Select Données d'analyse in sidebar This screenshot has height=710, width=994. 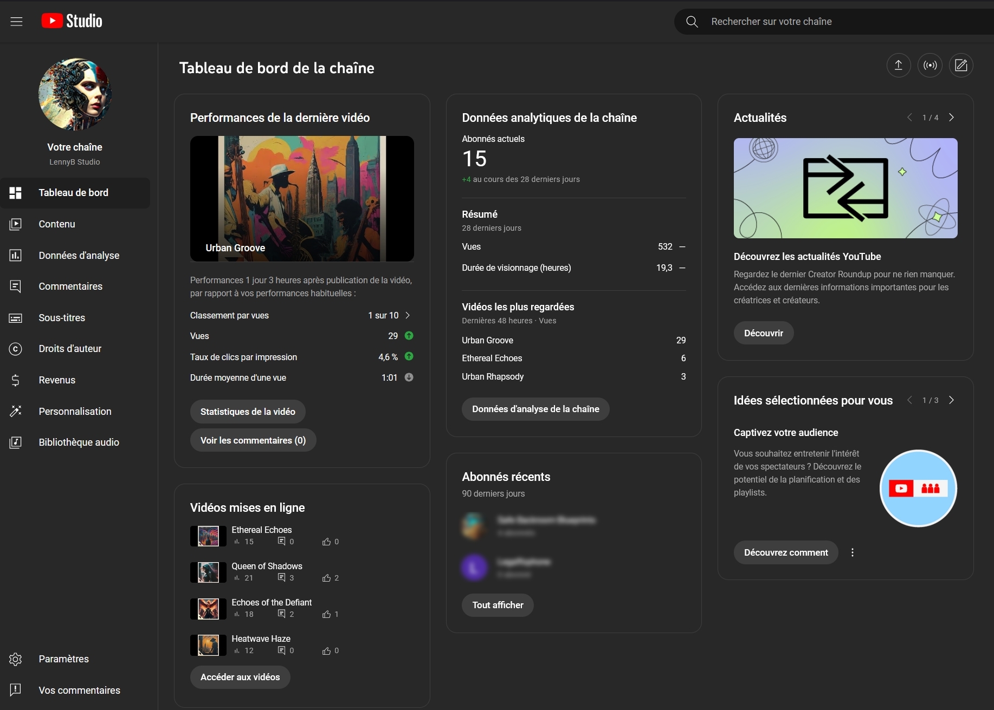click(79, 256)
